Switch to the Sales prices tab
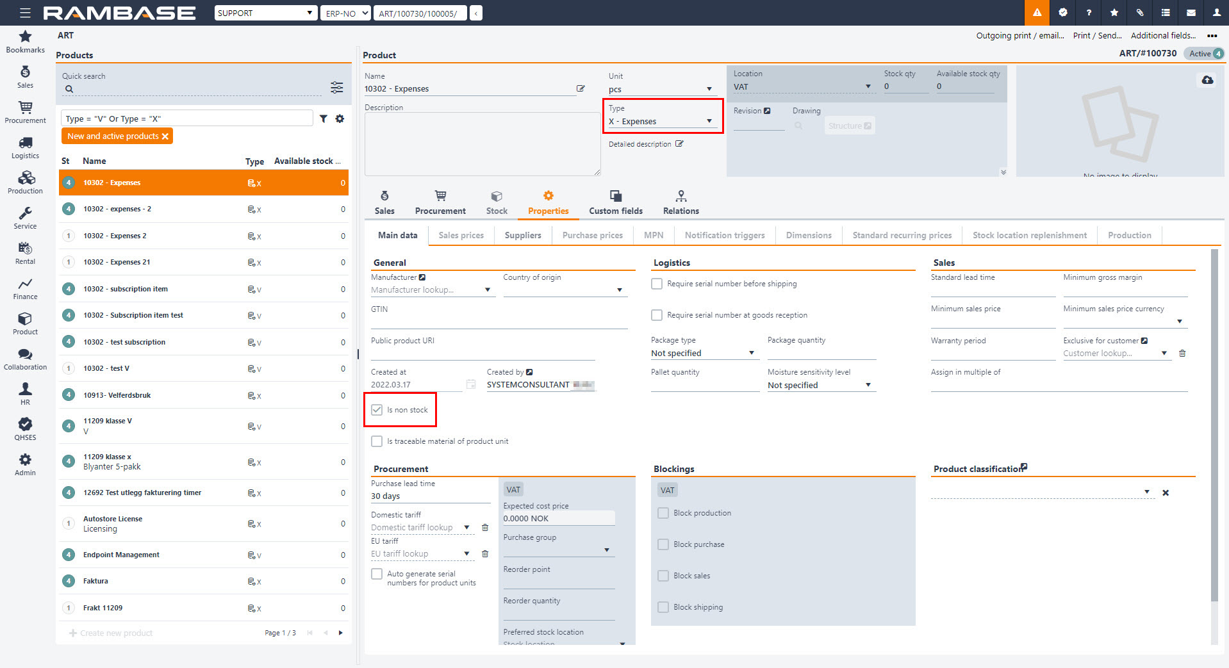Image resolution: width=1229 pixels, height=668 pixels. (461, 235)
